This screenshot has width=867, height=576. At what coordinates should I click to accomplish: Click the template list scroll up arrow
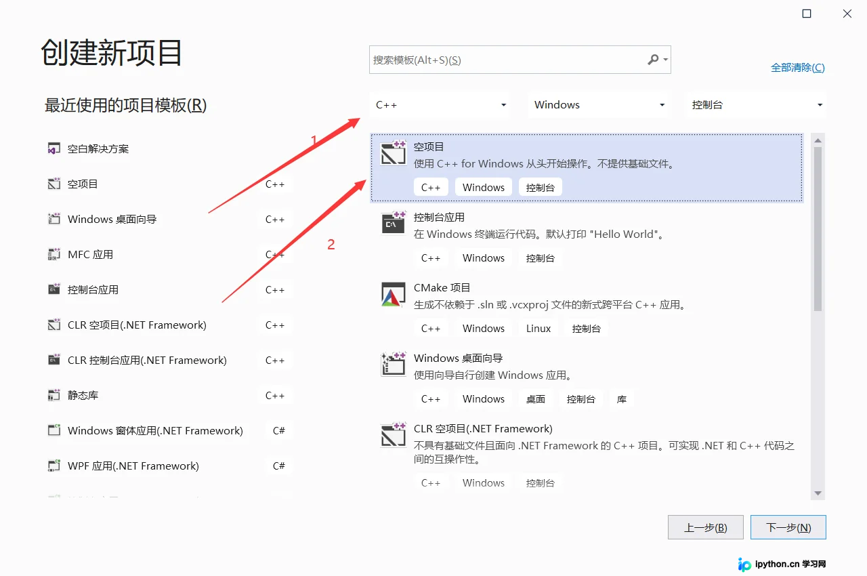818,140
